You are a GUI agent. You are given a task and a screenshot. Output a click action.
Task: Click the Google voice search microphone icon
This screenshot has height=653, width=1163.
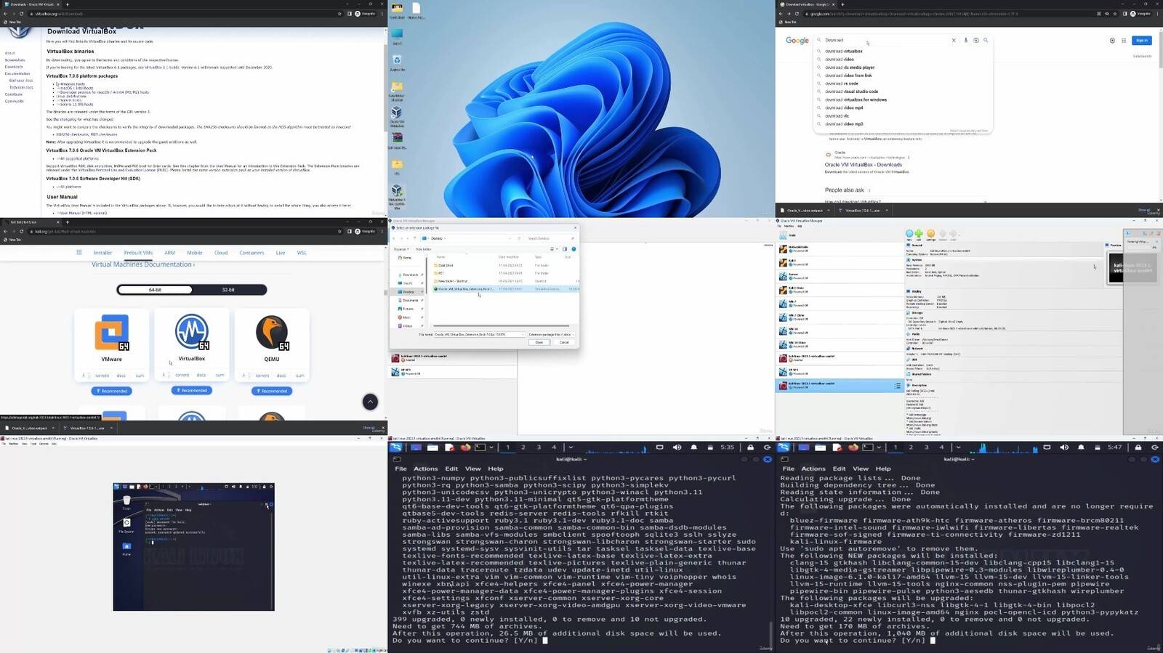pyautogui.click(x=966, y=41)
